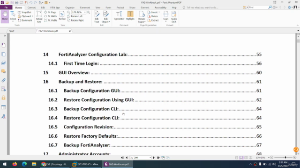Go to the next page

tap(154, 158)
